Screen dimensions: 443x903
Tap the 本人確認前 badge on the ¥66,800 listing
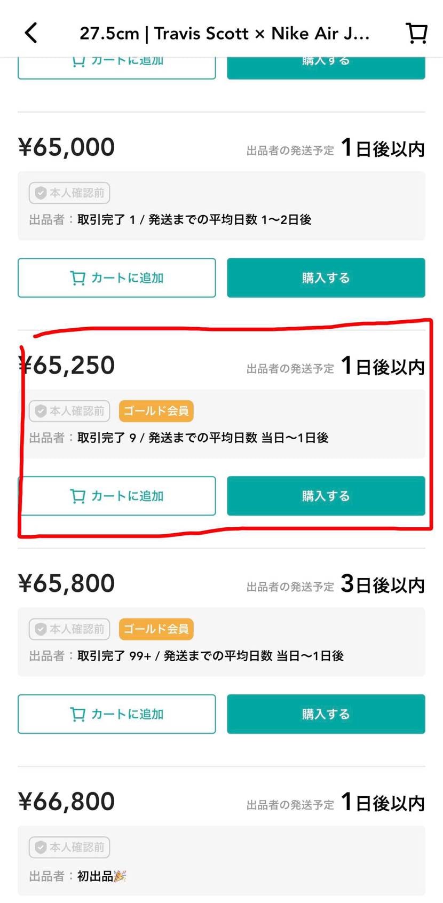pyautogui.click(x=69, y=847)
